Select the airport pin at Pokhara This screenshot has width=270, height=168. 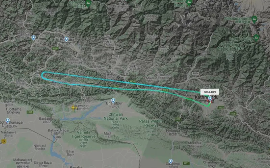point(66,39)
